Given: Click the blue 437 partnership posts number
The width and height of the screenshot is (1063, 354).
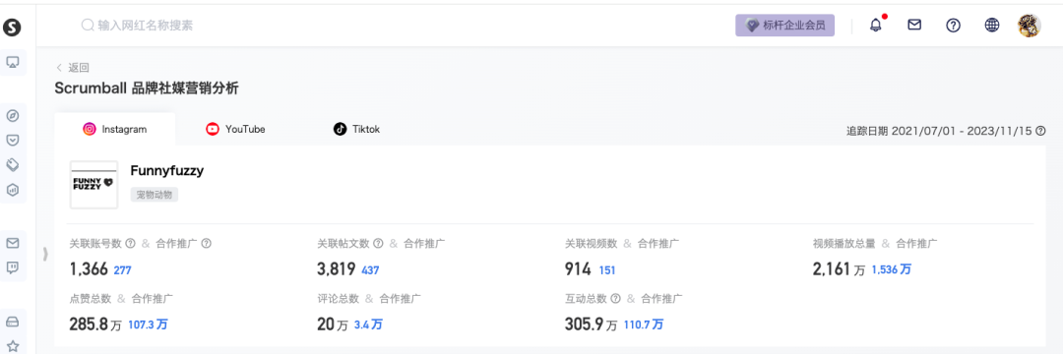Looking at the screenshot, I should click(x=371, y=270).
